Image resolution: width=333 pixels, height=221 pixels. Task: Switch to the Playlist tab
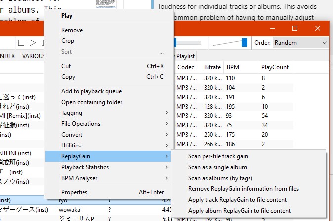tap(185, 56)
